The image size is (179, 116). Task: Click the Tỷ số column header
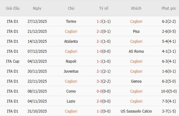click(104, 8)
